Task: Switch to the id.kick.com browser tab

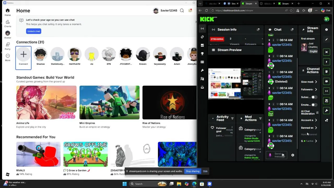Action: pyautogui.click(x=267, y=4)
